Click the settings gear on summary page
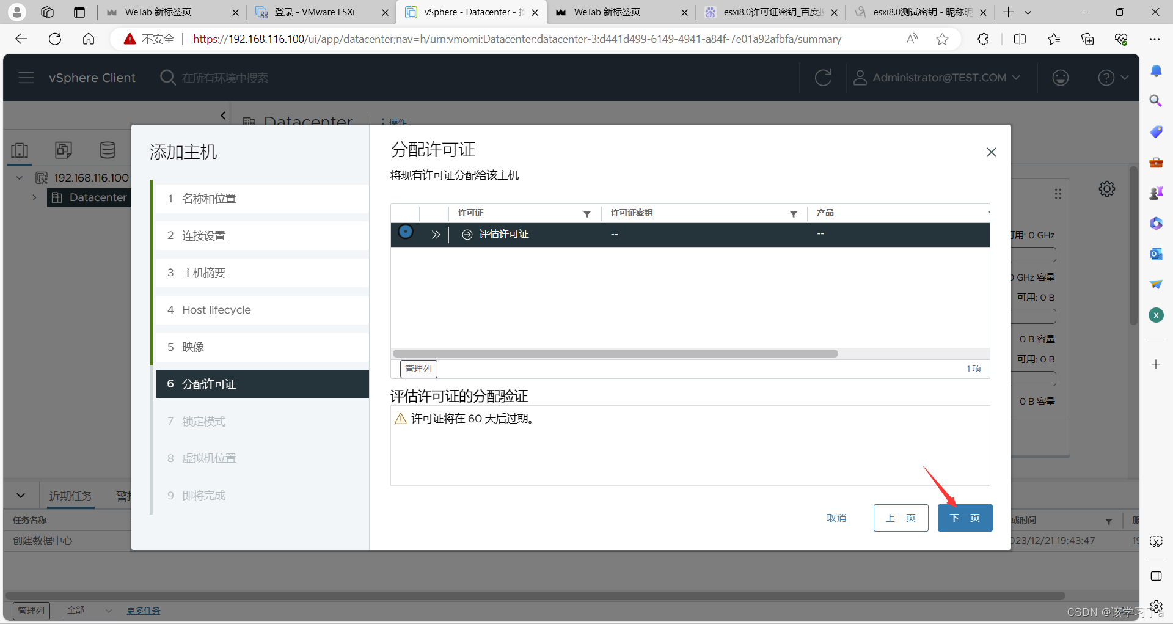Viewport: 1173px width, 624px height. (x=1106, y=189)
